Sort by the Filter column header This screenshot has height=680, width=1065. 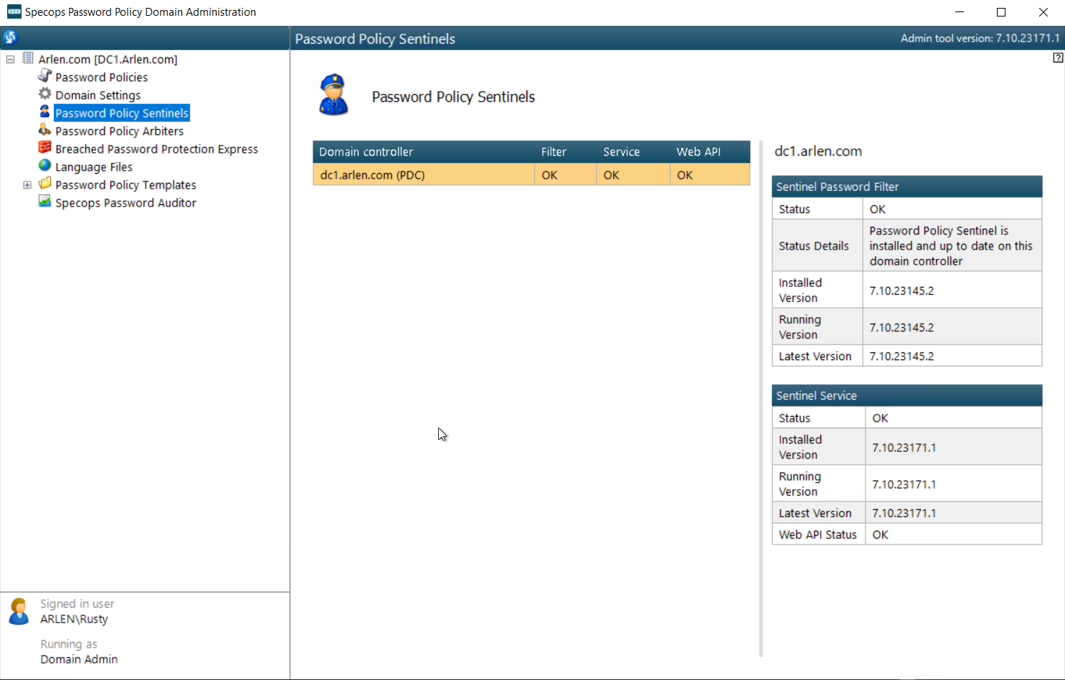pyautogui.click(x=566, y=152)
